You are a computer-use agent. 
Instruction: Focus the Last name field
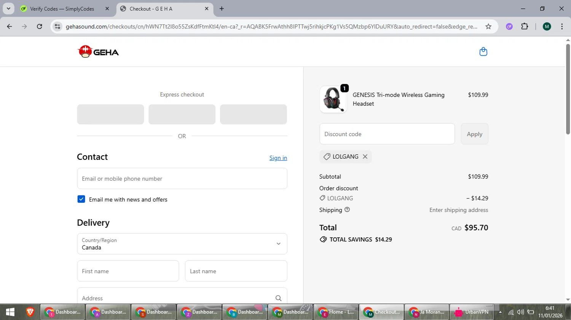[x=236, y=271]
